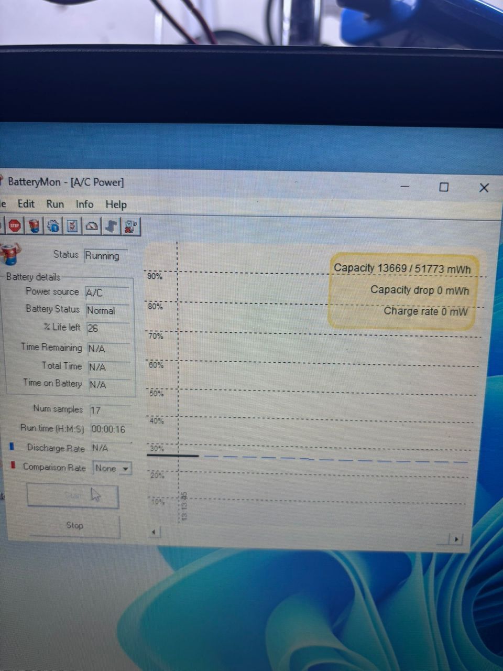This screenshot has height=671, width=503.
Task: Expand the Comparison Rate dropdown
Action: point(125,469)
